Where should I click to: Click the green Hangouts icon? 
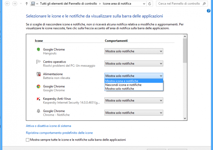(x=38, y=49)
